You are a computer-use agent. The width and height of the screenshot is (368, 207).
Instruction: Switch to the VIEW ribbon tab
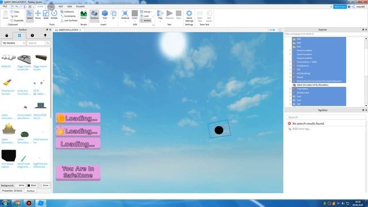pos(70,6)
